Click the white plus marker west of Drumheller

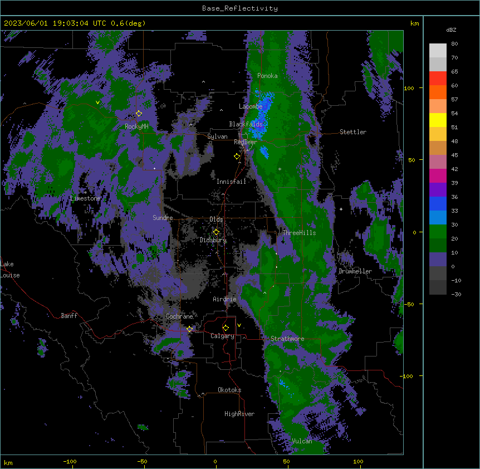tap(341, 209)
